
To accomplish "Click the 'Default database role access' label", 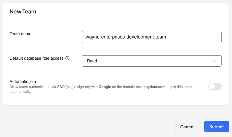I will (37, 58).
